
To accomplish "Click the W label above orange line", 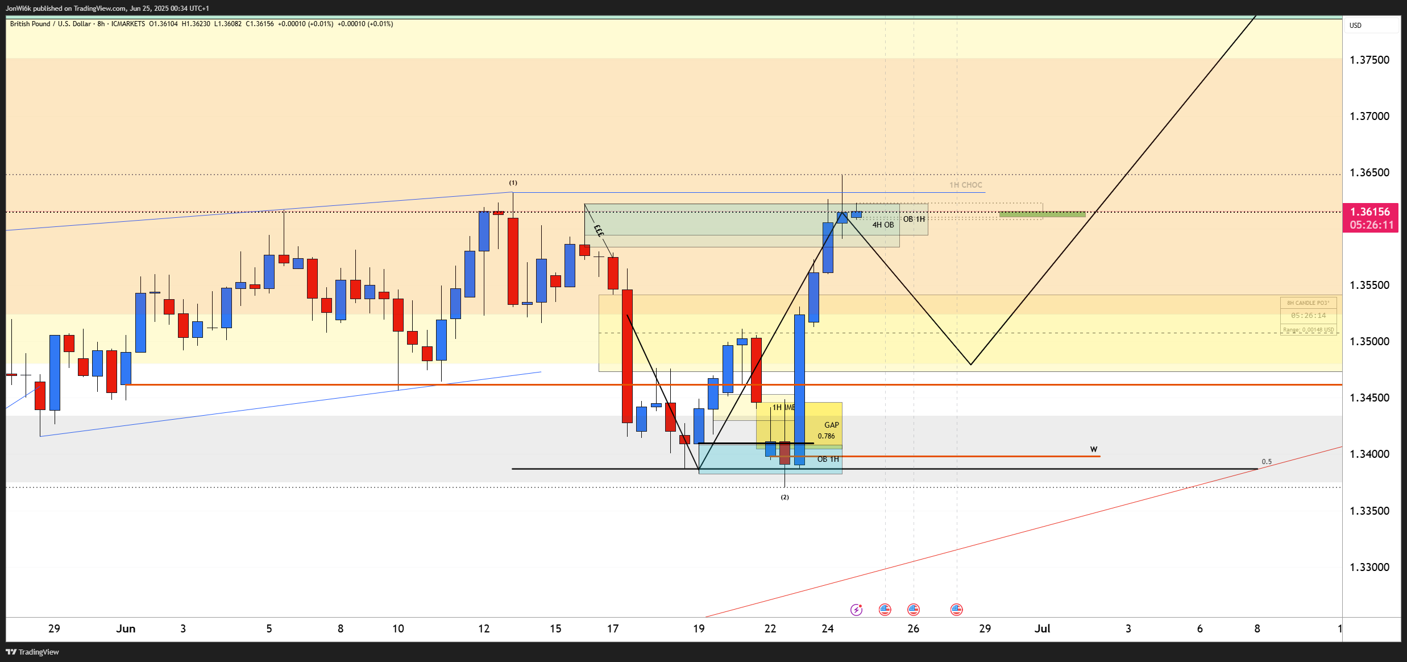I will point(1094,449).
